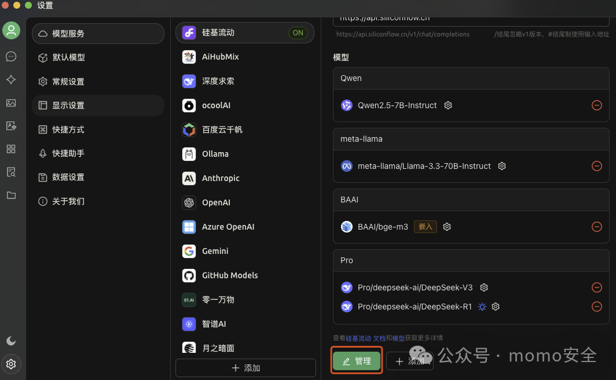616x380 pixels.
Task: Select 默认模型 settings section
Action: (x=98, y=57)
